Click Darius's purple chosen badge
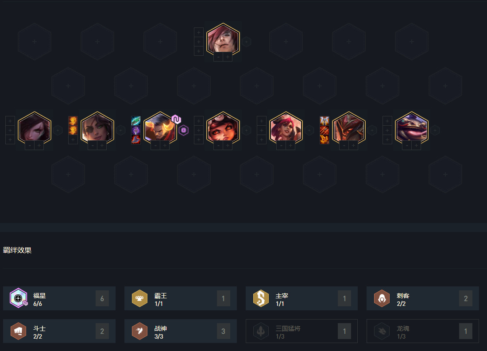 (x=176, y=119)
